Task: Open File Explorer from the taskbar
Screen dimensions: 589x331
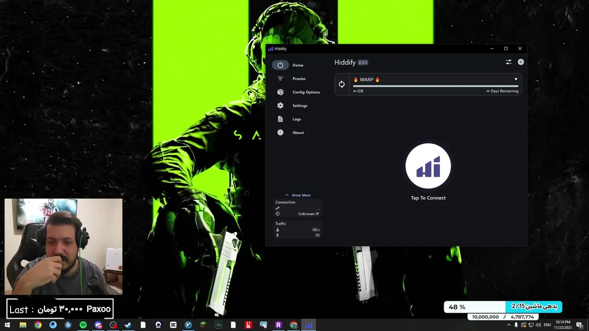Action: [x=23, y=325]
